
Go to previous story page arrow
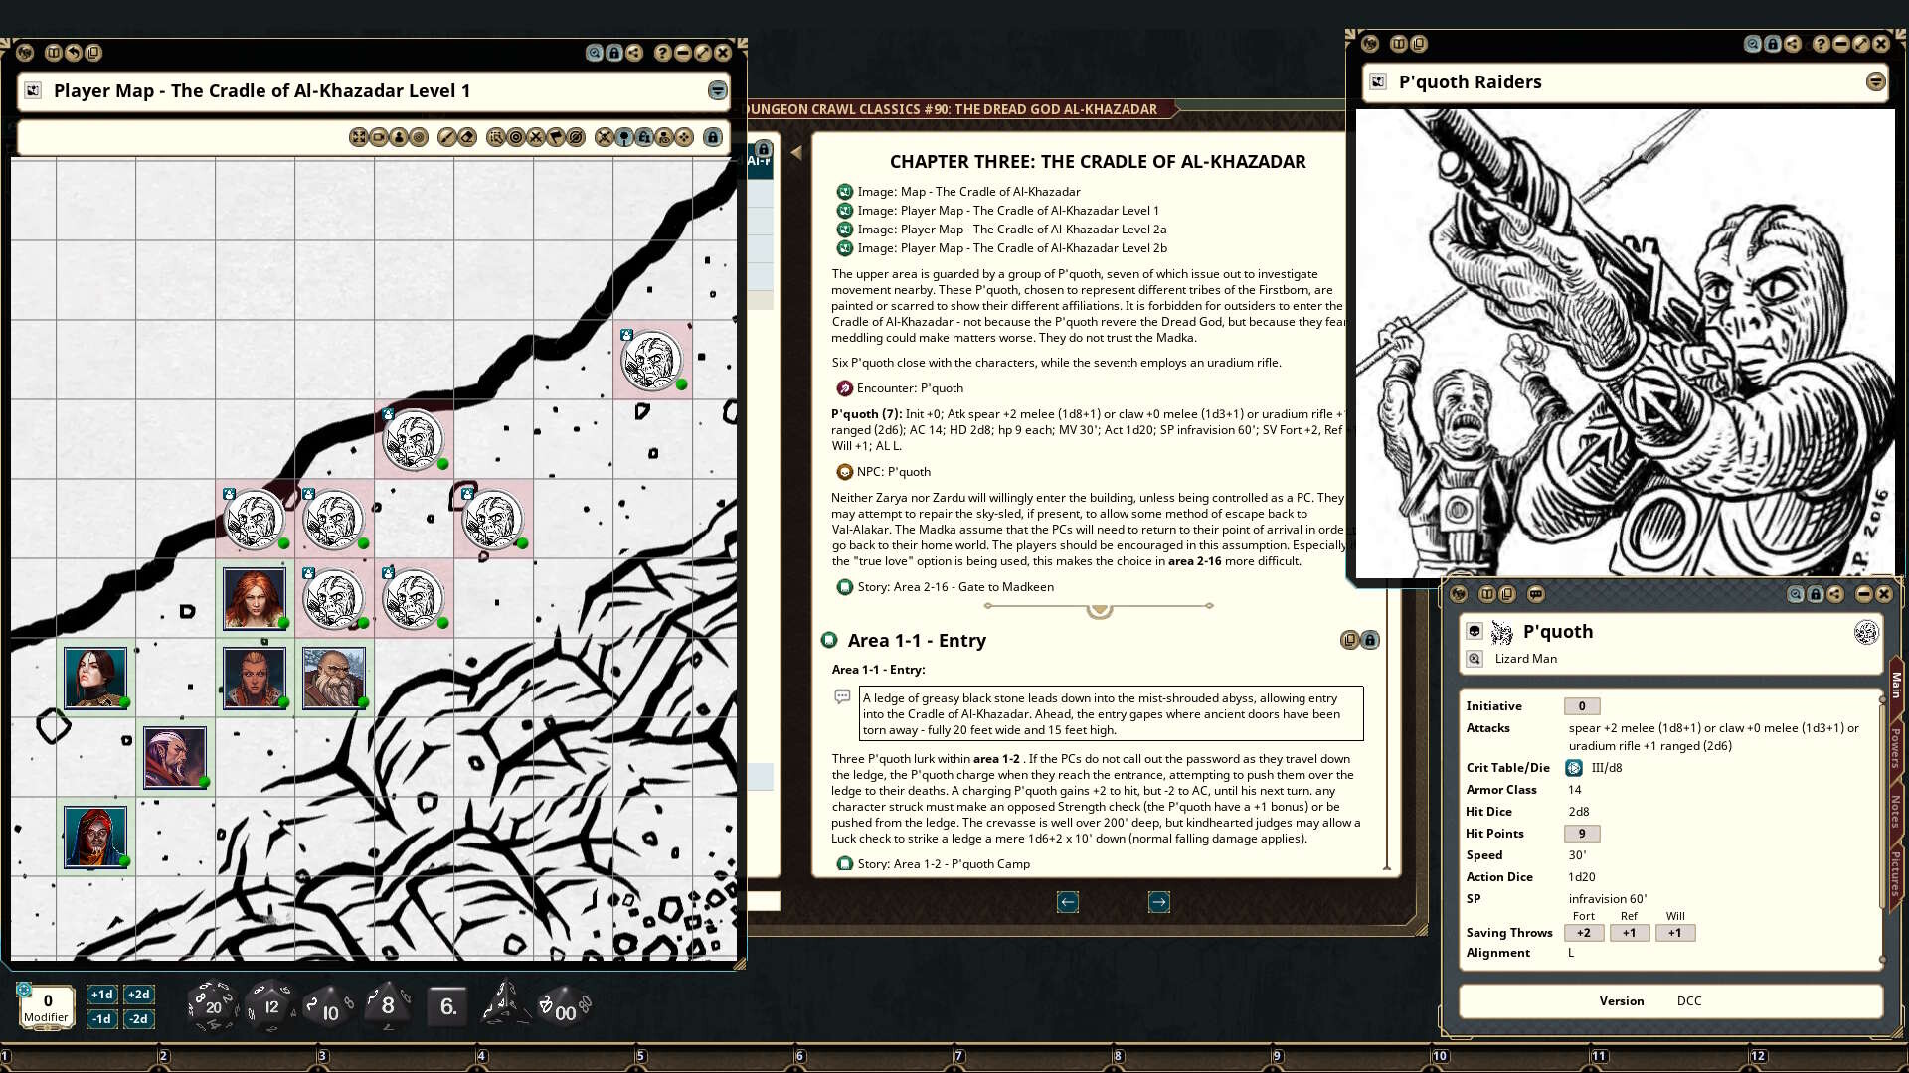(1067, 902)
